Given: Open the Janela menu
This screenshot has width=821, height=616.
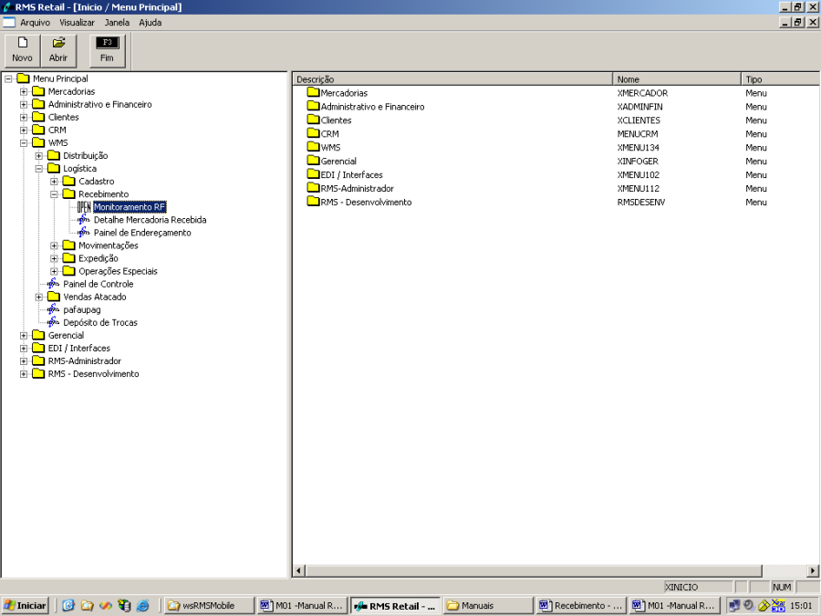Looking at the screenshot, I should tap(117, 23).
